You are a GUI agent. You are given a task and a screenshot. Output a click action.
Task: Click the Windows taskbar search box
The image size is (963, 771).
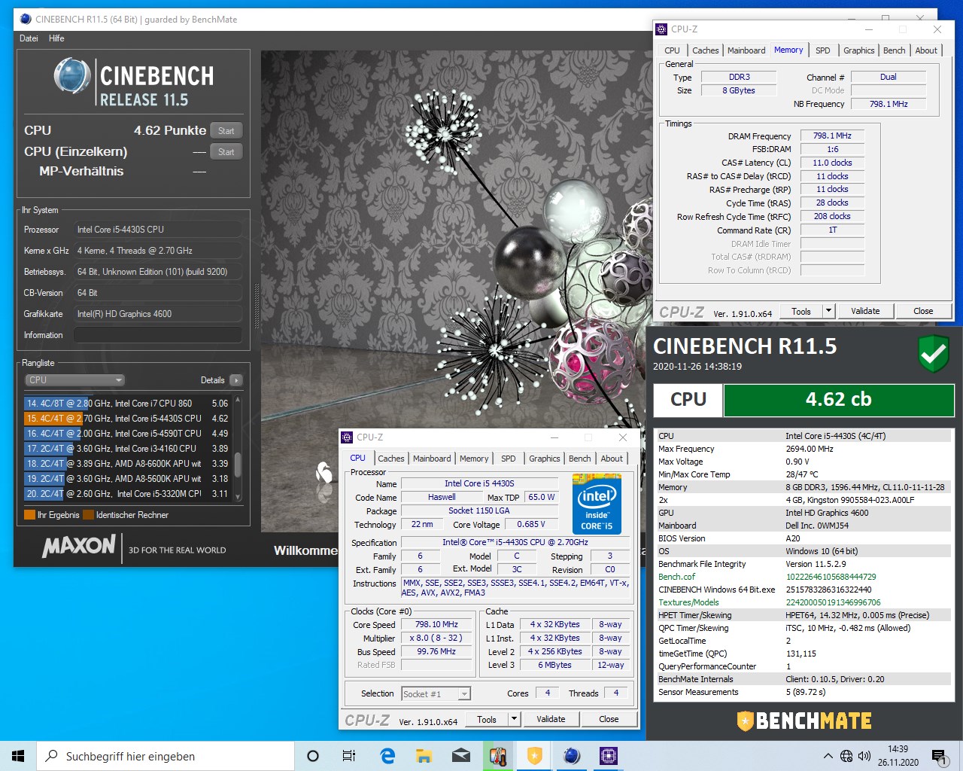coord(166,756)
